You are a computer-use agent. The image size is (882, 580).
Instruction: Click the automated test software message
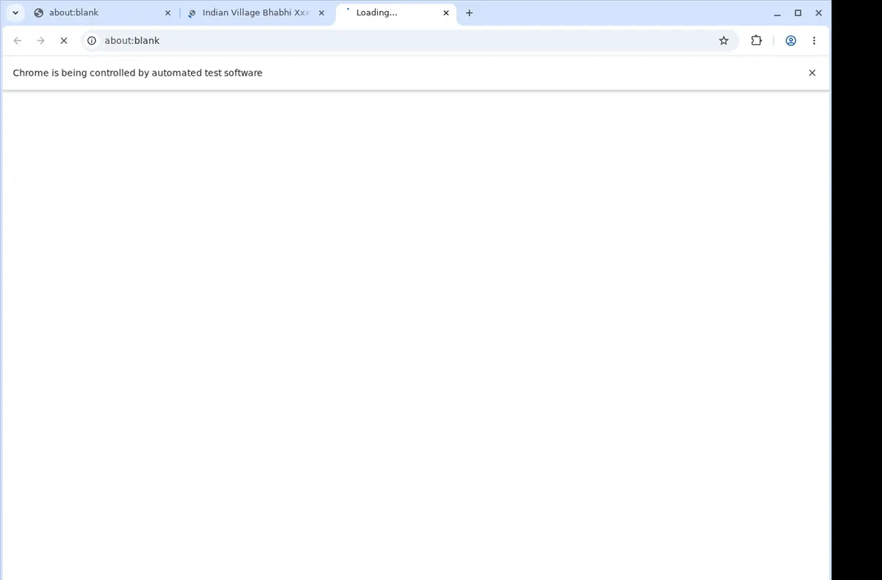137,73
